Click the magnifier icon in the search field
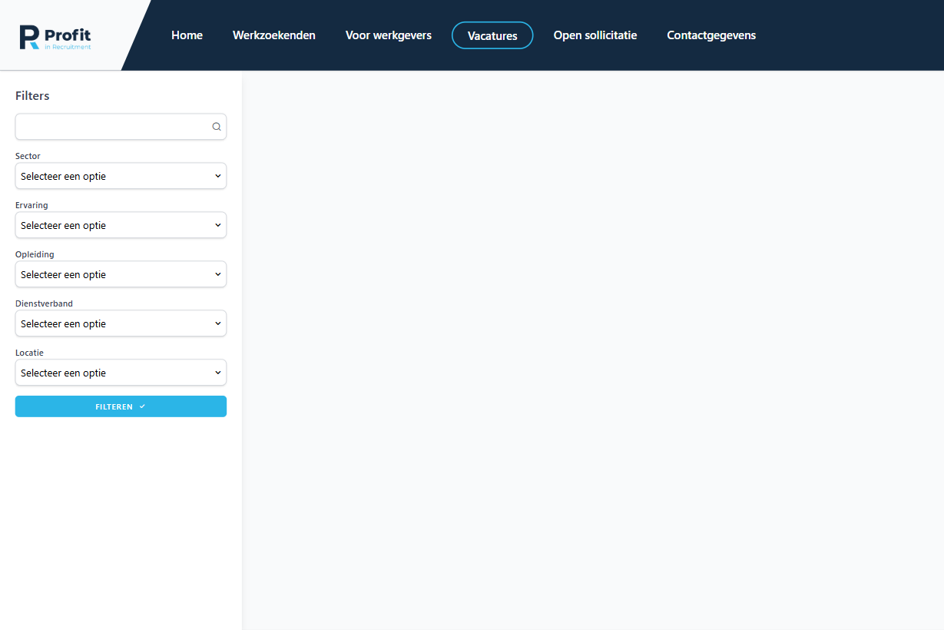Image resolution: width=944 pixels, height=630 pixels. [x=217, y=127]
